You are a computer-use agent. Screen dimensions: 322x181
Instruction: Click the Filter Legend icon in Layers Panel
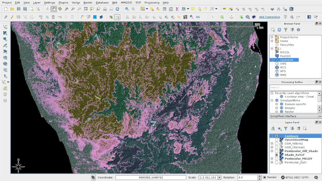pos(286,129)
